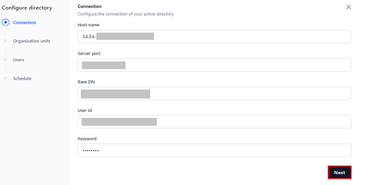Viewport: 365px width, 185px height.
Task: Click the Password field label
Action: click(87, 139)
